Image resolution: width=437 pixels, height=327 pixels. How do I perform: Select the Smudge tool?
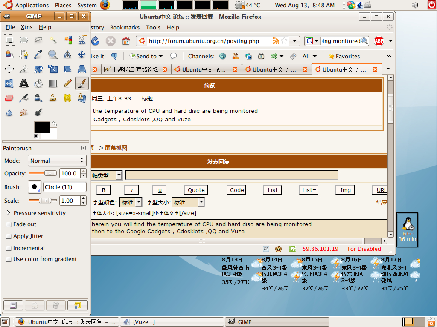[x=24, y=112]
